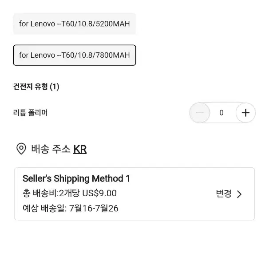
Task: Select the 7800MAH Lenovo T60 battery option
Action: 75,55
